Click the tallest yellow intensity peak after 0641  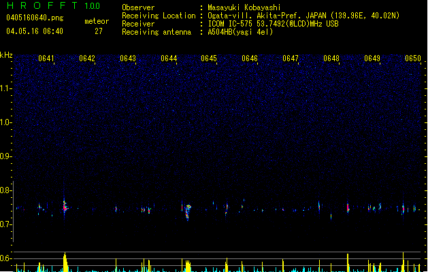[x=65, y=262]
